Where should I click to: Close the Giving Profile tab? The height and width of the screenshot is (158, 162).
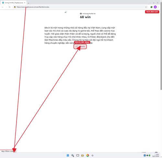click(x=25, y=3)
